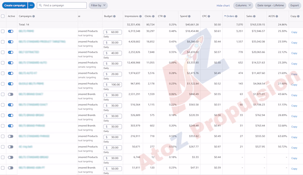Click the info icon beside Clicks header
The image size is (303, 175).
[x=153, y=16]
